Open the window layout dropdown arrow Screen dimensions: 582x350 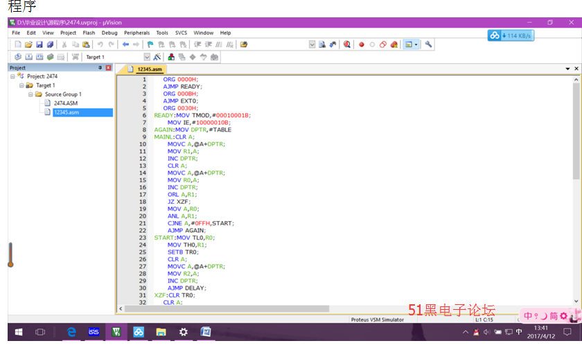[416, 44]
